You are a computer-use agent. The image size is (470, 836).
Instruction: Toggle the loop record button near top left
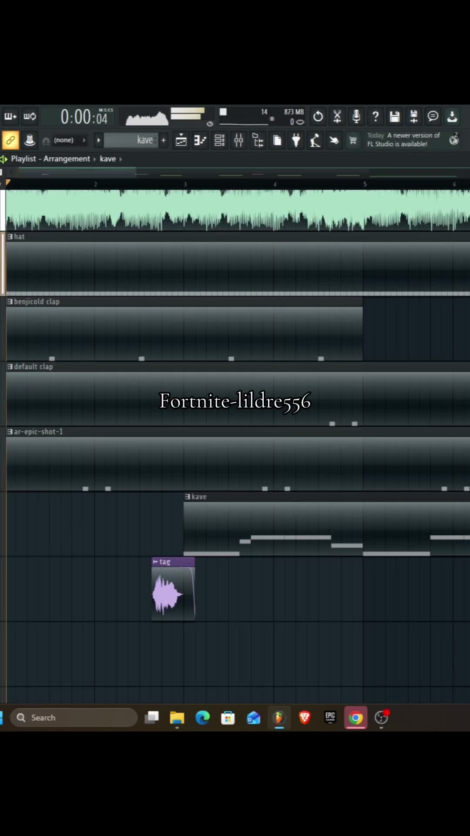30,116
